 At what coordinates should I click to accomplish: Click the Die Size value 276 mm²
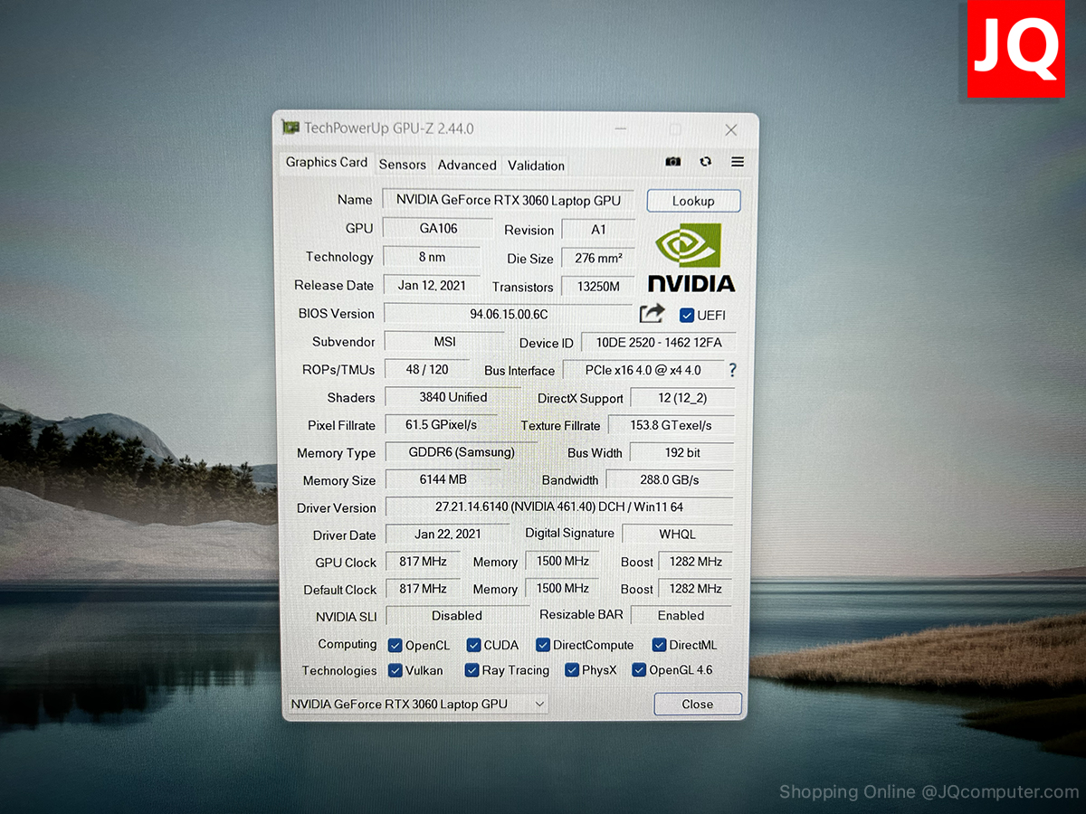(x=598, y=258)
